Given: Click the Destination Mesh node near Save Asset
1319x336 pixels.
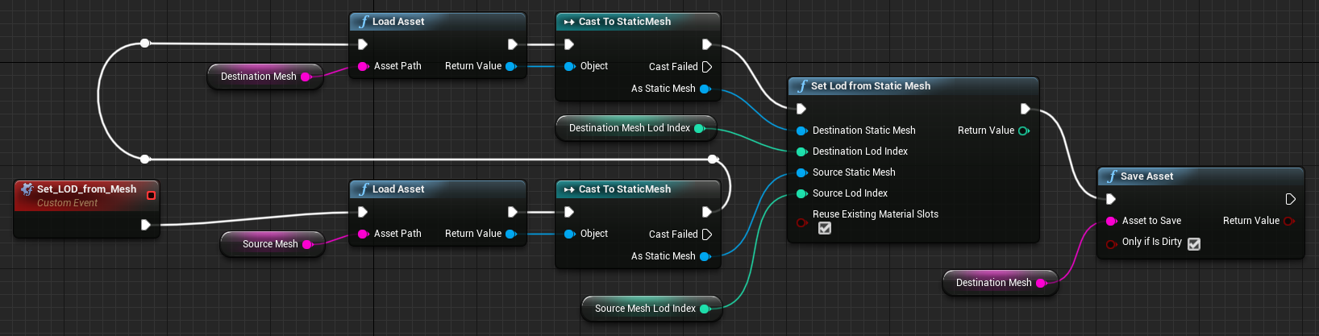Looking at the screenshot, I should pyautogui.click(x=1000, y=283).
